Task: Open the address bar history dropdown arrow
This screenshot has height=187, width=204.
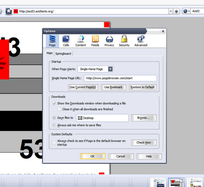Action: [x=171, y=11]
